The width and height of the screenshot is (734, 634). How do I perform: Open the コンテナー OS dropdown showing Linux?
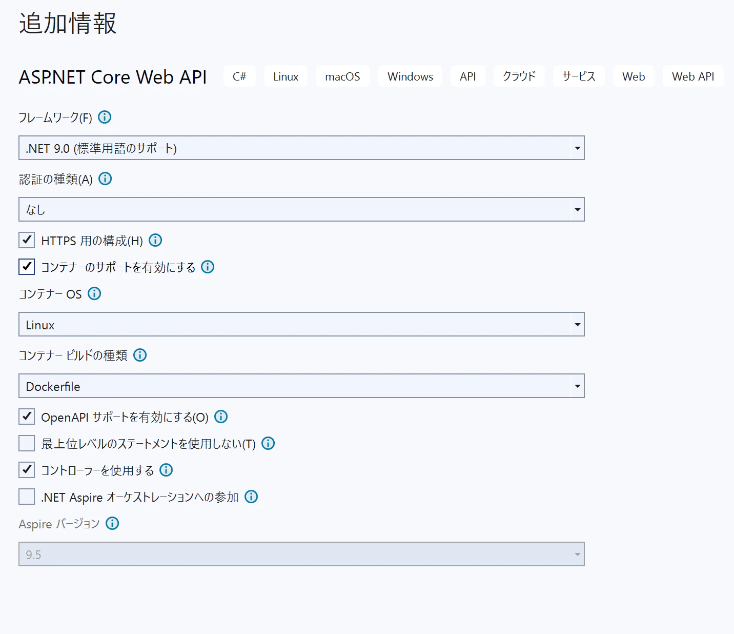point(301,324)
